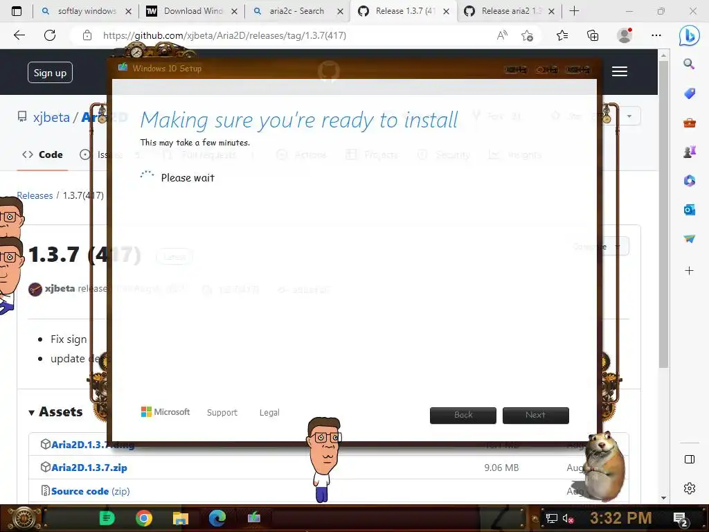Open the Tools briefcase sidebar icon

689,123
